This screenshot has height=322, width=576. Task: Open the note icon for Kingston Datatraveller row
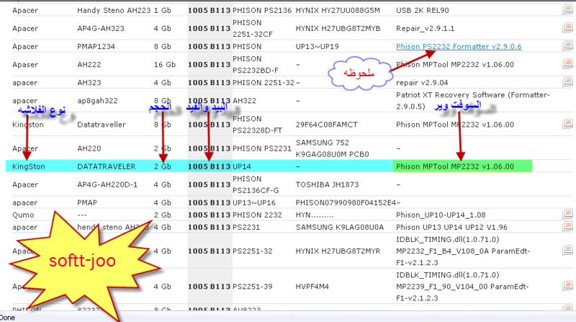[567, 124]
